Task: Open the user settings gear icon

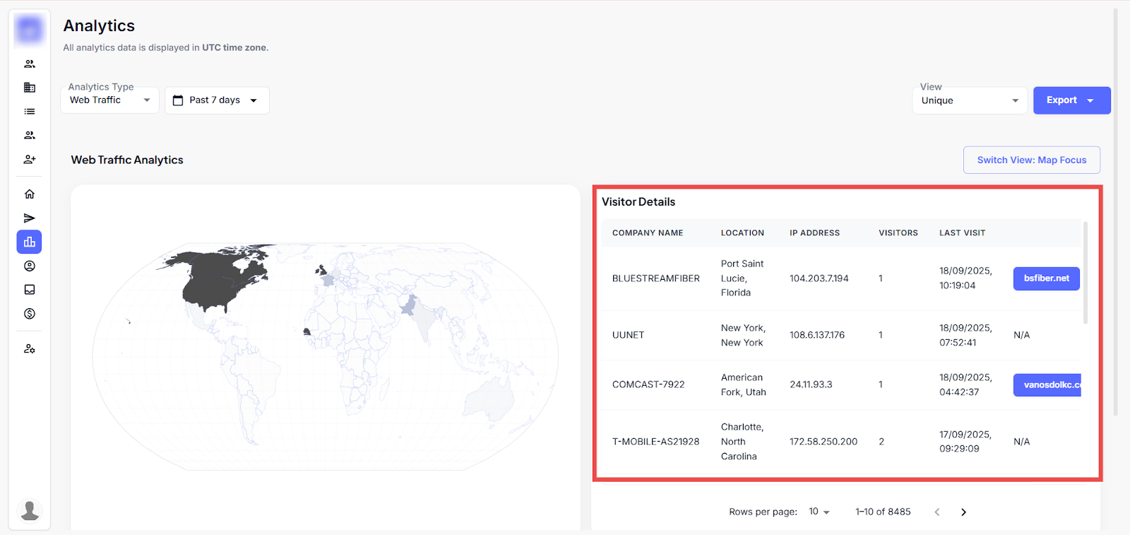Action: pos(30,349)
